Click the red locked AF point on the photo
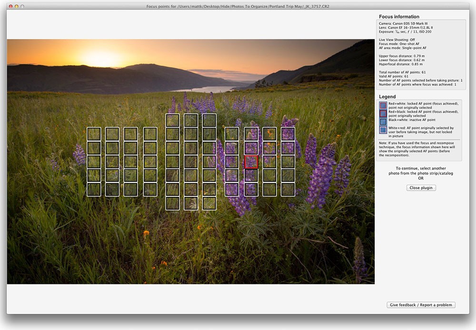 point(251,162)
